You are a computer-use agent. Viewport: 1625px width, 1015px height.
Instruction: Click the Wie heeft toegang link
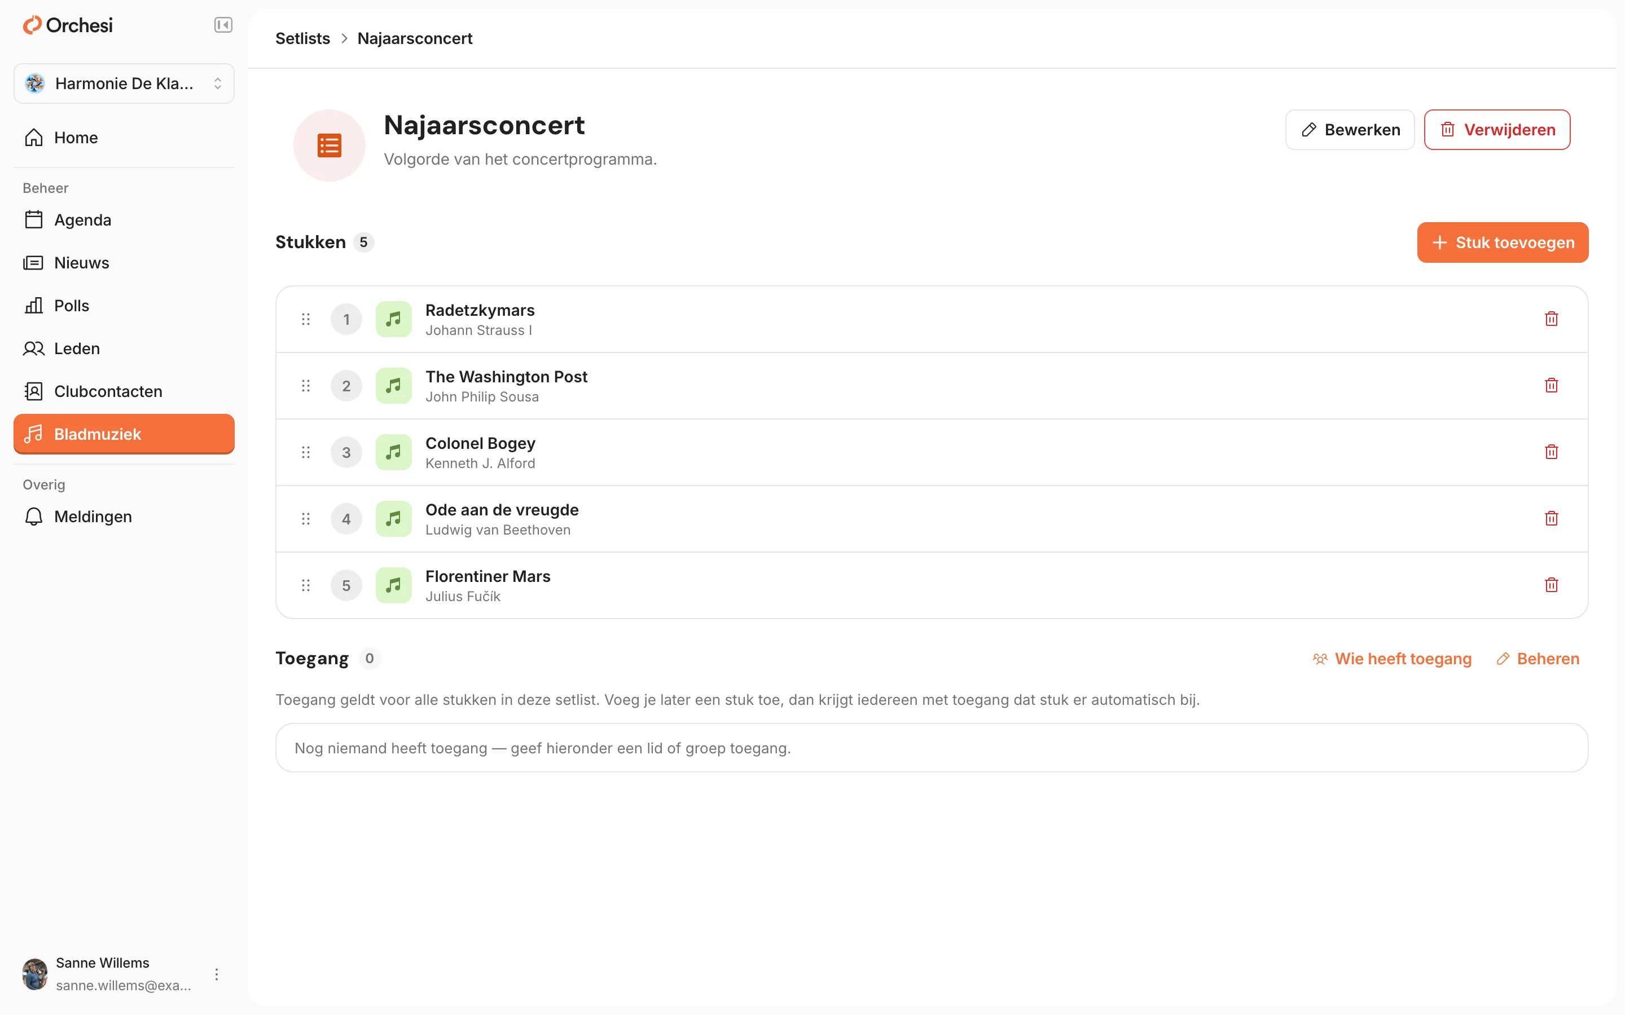[x=1392, y=659]
